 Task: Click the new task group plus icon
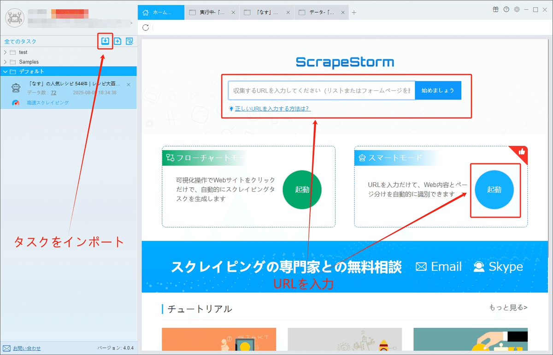point(118,41)
